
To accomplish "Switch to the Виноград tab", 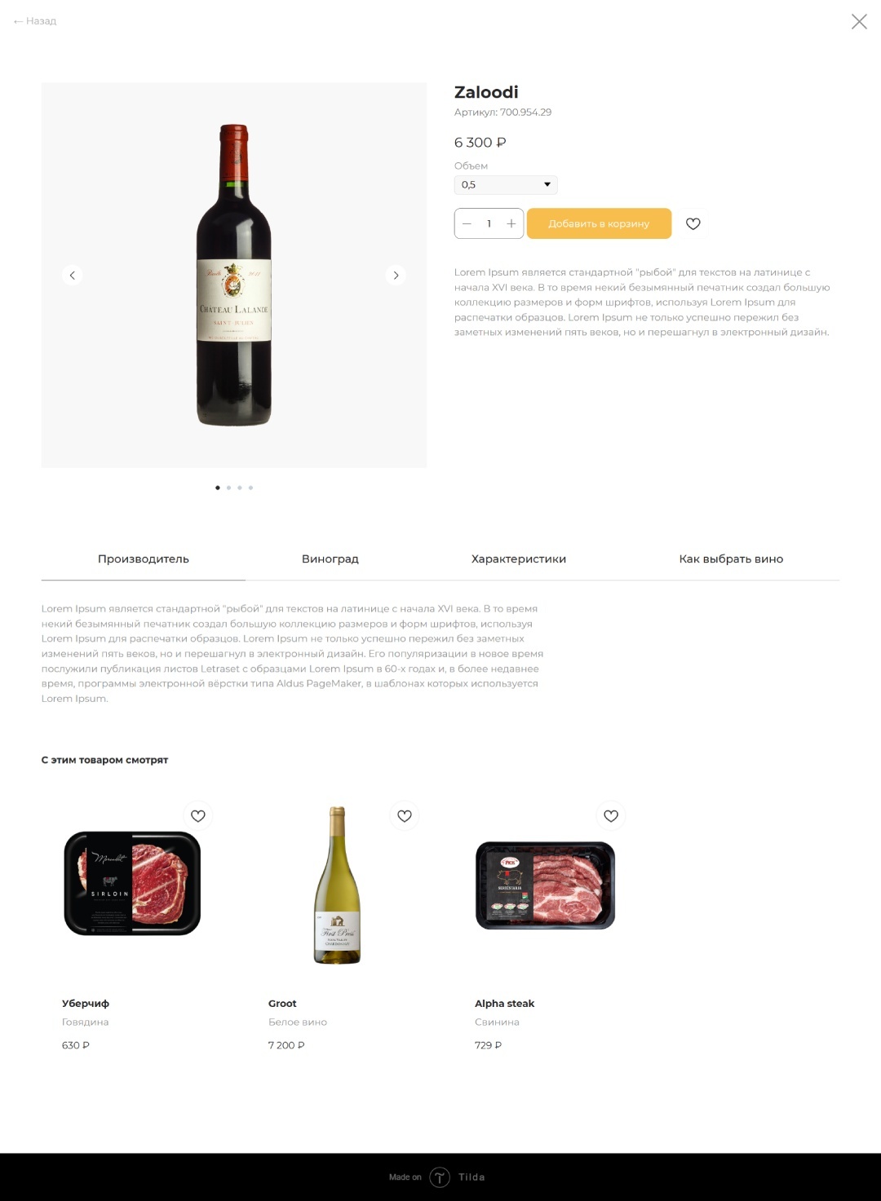I will tap(330, 559).
